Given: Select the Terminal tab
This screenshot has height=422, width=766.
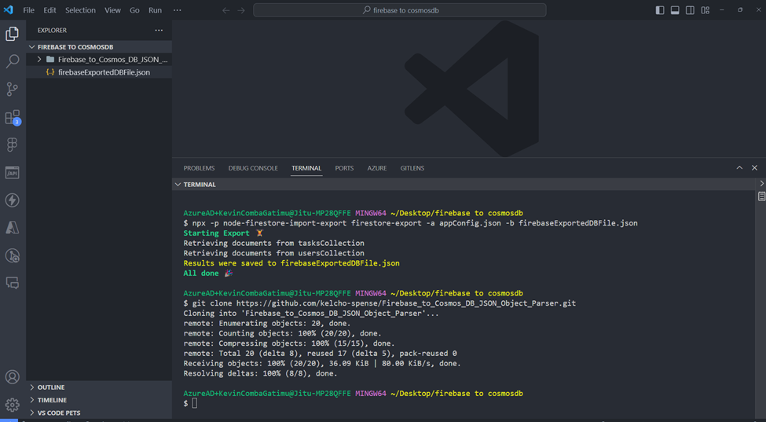Looking at the screenshot, I should 306,168.
